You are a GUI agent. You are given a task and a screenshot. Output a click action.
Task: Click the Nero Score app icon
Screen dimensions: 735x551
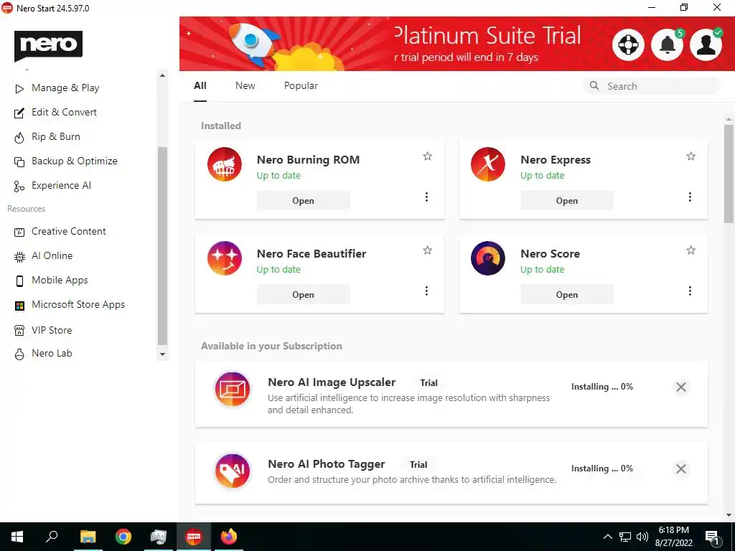(488, 258)
